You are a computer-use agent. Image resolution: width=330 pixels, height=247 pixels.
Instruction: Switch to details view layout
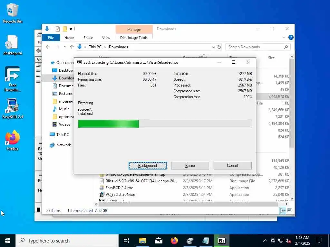(x=283, y=210)
